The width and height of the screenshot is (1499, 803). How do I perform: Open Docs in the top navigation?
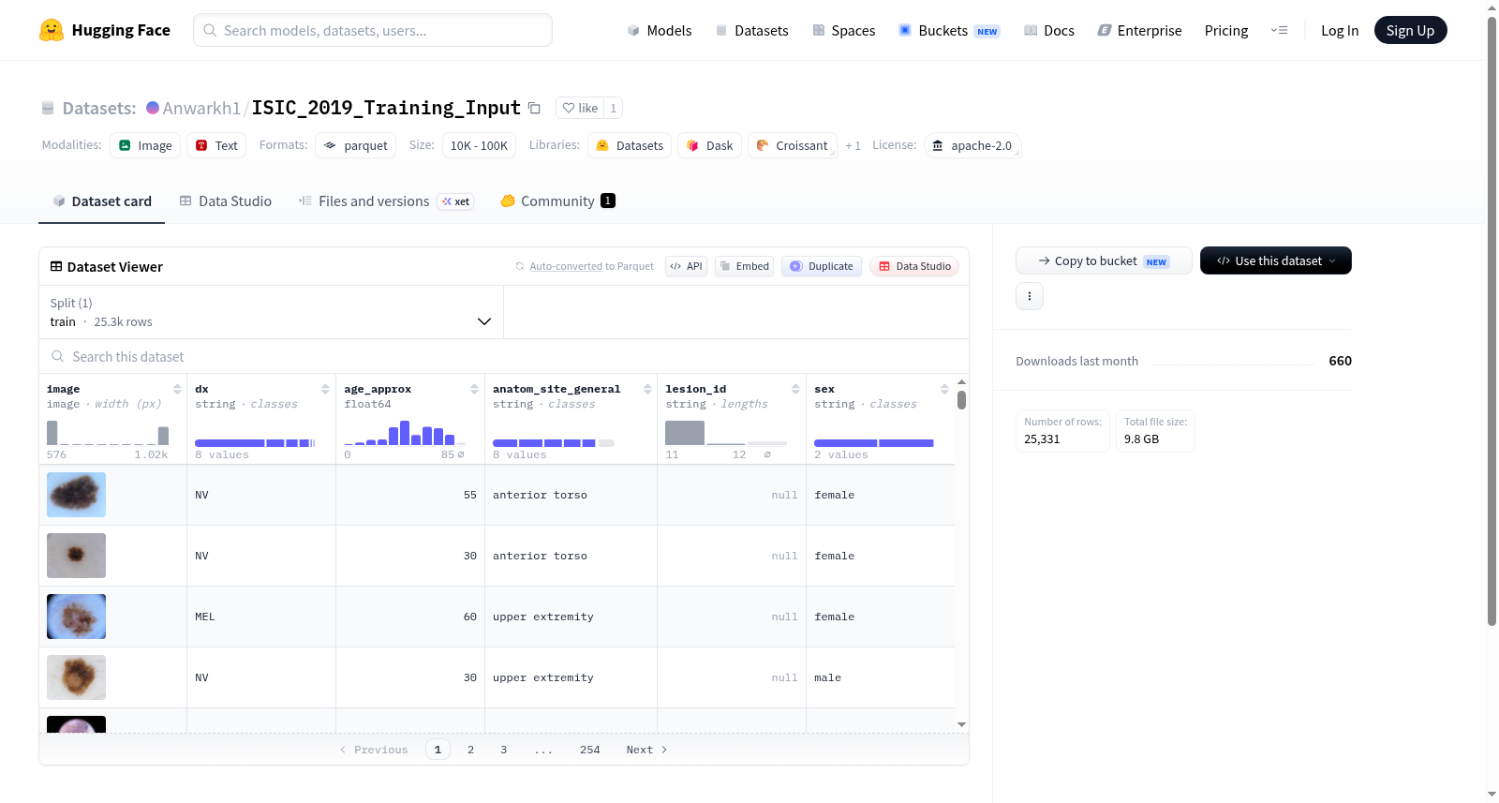[1049, 31]
